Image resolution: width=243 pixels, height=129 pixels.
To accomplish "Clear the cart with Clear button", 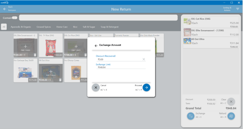I will pyautogui.click(x=231, y=102).
